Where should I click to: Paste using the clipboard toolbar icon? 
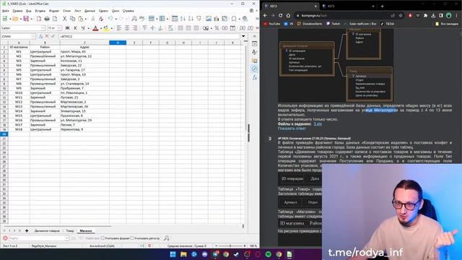pyautogui.click(x=80, y=19)
